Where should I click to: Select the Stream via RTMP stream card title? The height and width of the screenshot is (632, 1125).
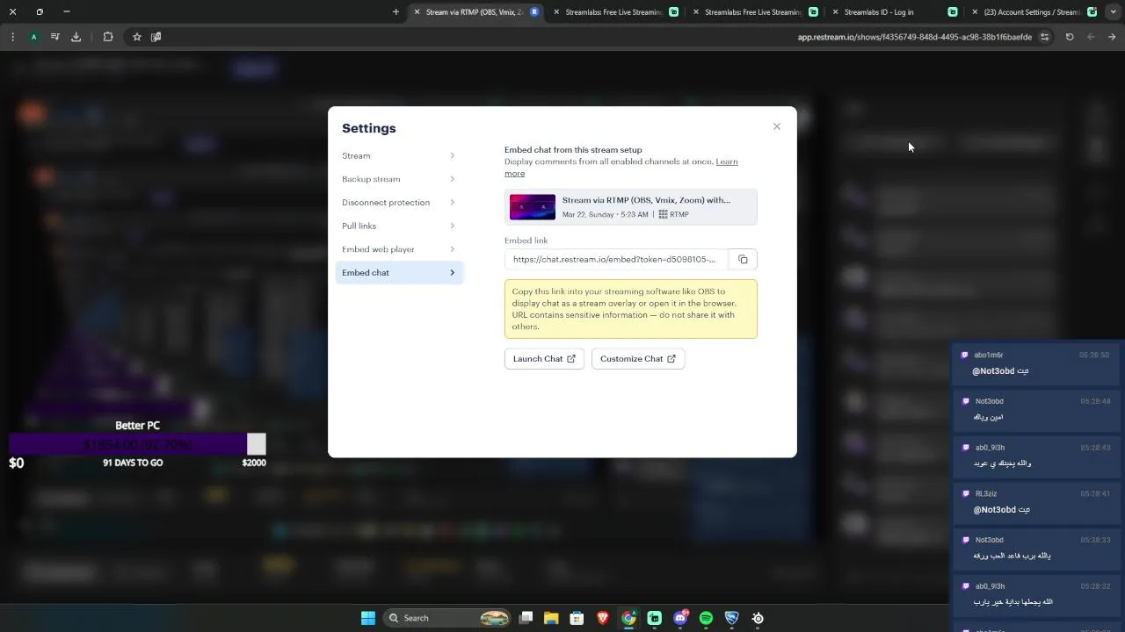(x=646, y=200)
